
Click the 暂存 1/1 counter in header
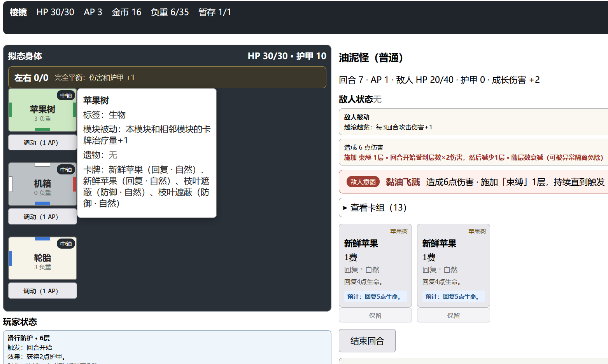coord(214,12)
